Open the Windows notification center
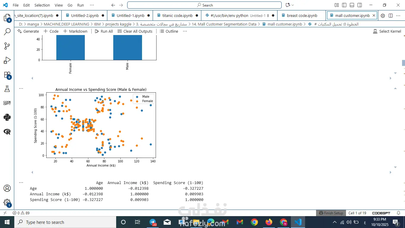The height and width of the screenshot is (228, 405). click(x=396, y=222)
